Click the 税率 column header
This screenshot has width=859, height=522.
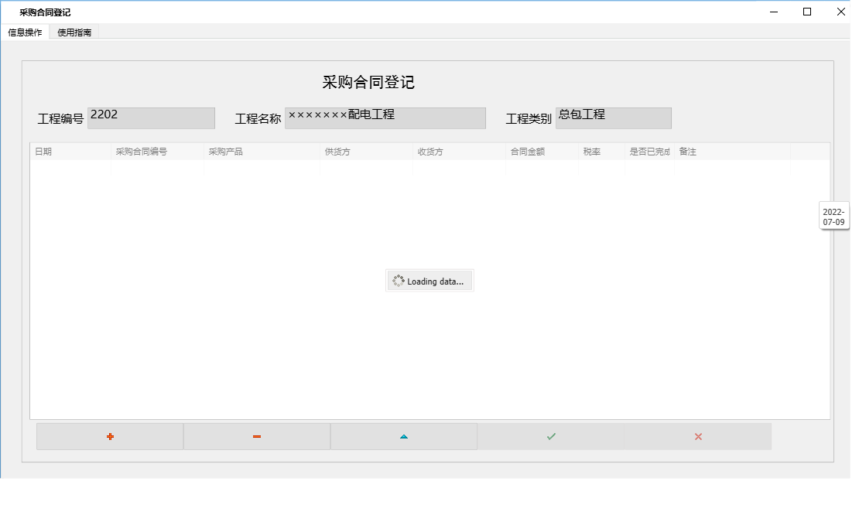(x=593, y=152)
